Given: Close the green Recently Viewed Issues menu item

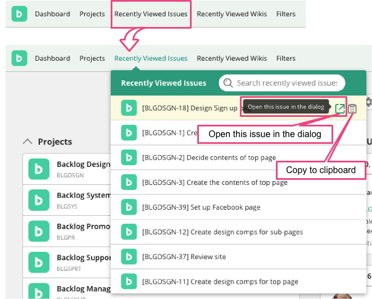Looking at the screenshot, I should coord(151,58).
